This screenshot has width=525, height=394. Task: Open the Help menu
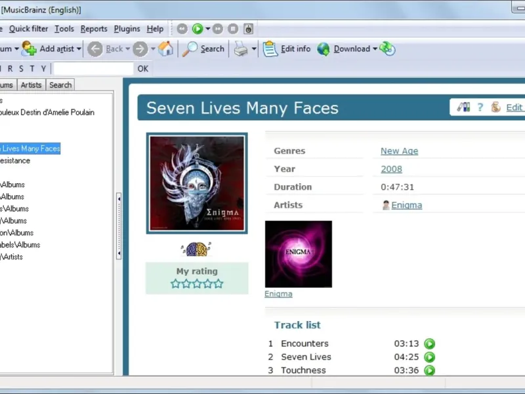click(x=155, y=29)
